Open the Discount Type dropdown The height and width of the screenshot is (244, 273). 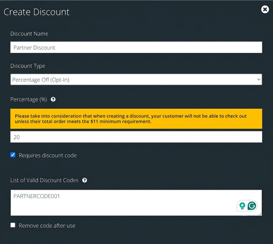tap(136, 79)
